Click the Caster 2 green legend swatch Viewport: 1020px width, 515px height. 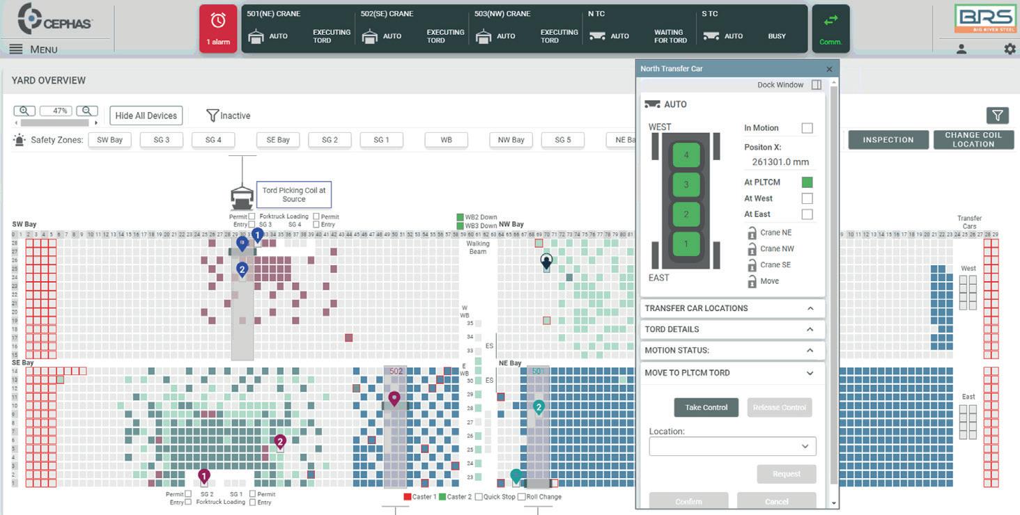coord(442,497)
